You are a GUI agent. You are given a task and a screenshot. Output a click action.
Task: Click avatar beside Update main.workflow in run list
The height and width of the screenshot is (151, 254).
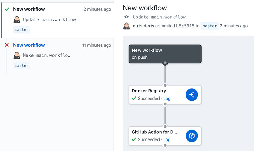click(x=17, y=19)
